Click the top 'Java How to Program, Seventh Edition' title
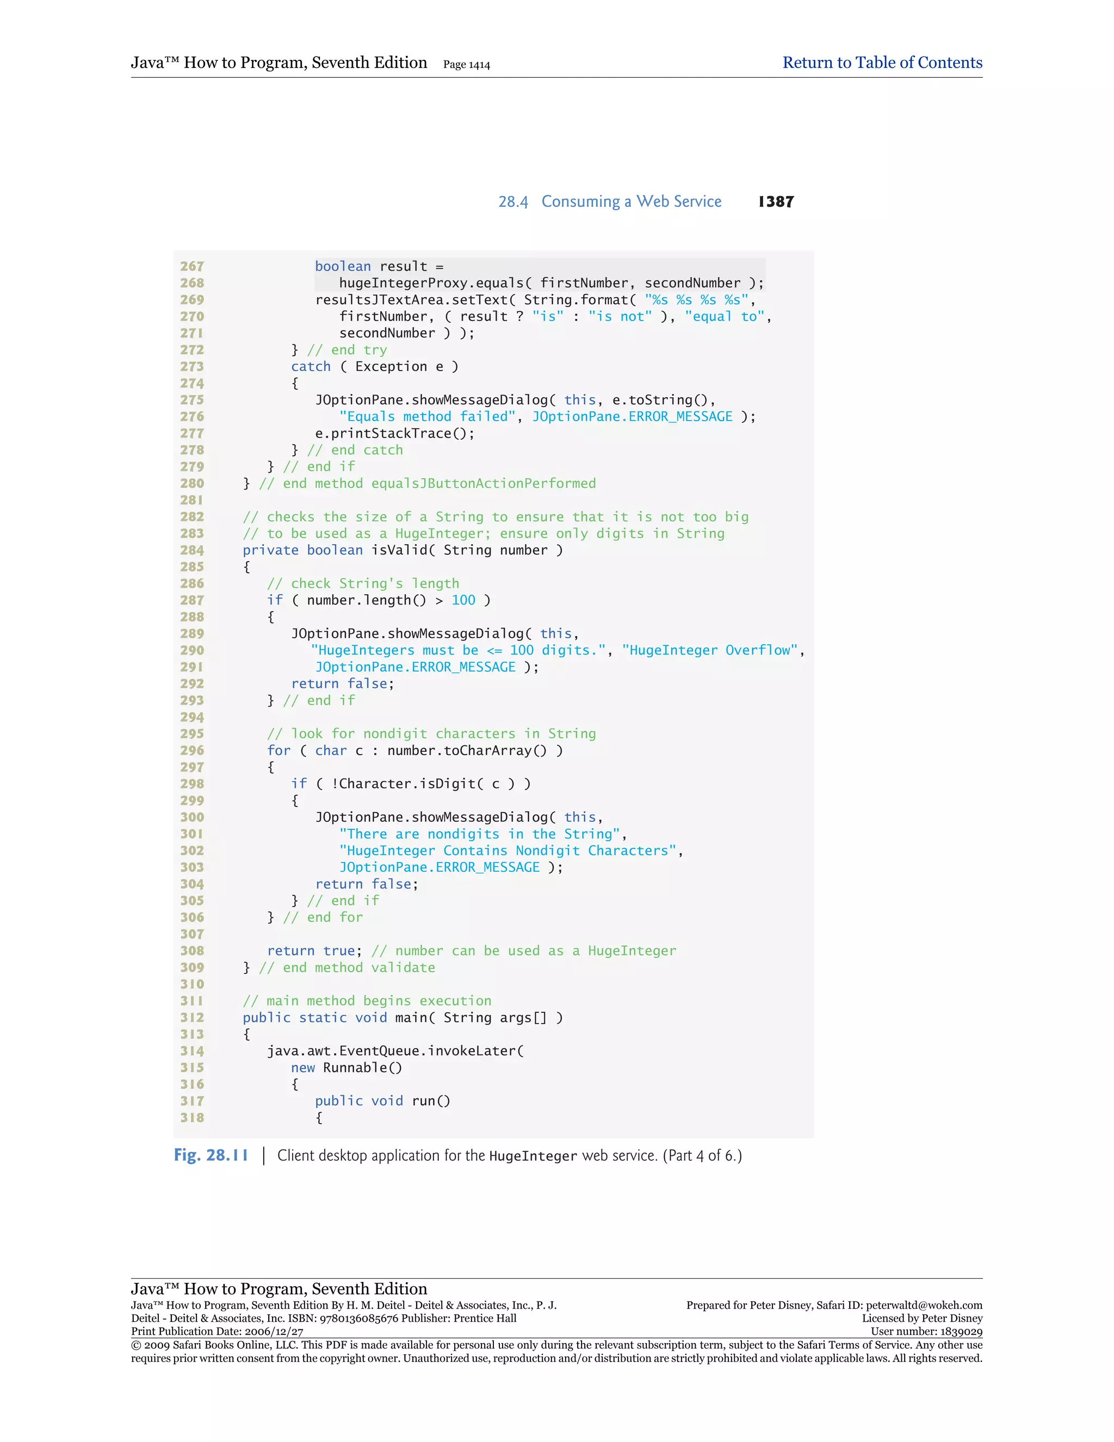1114x1442 pixels. tap(278, 63)
